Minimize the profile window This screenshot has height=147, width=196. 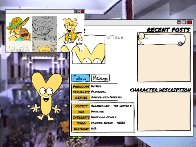[184, 23]
